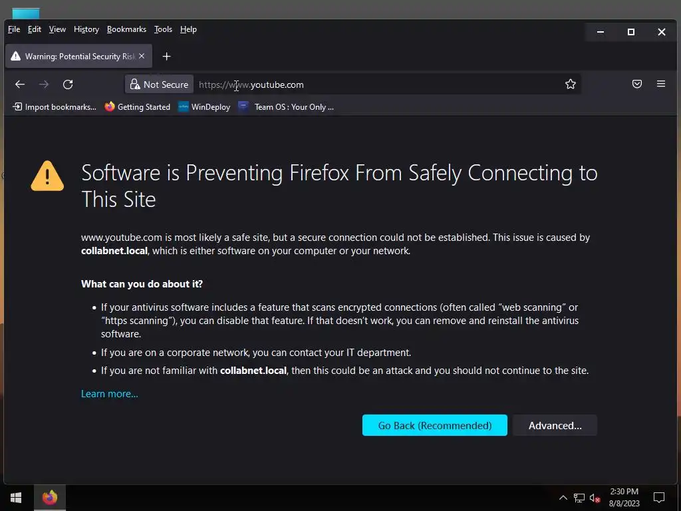Click the Not Secure lock indicator
681x511 pixels.
160,85
